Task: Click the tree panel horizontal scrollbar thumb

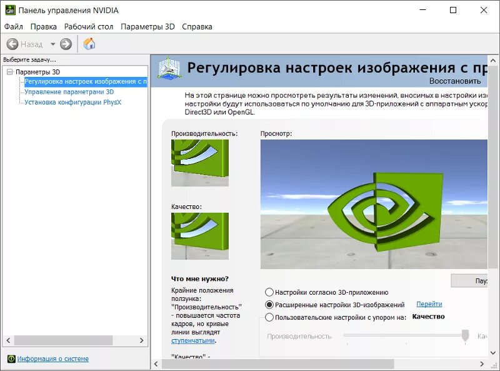Action: coord(64,340)
